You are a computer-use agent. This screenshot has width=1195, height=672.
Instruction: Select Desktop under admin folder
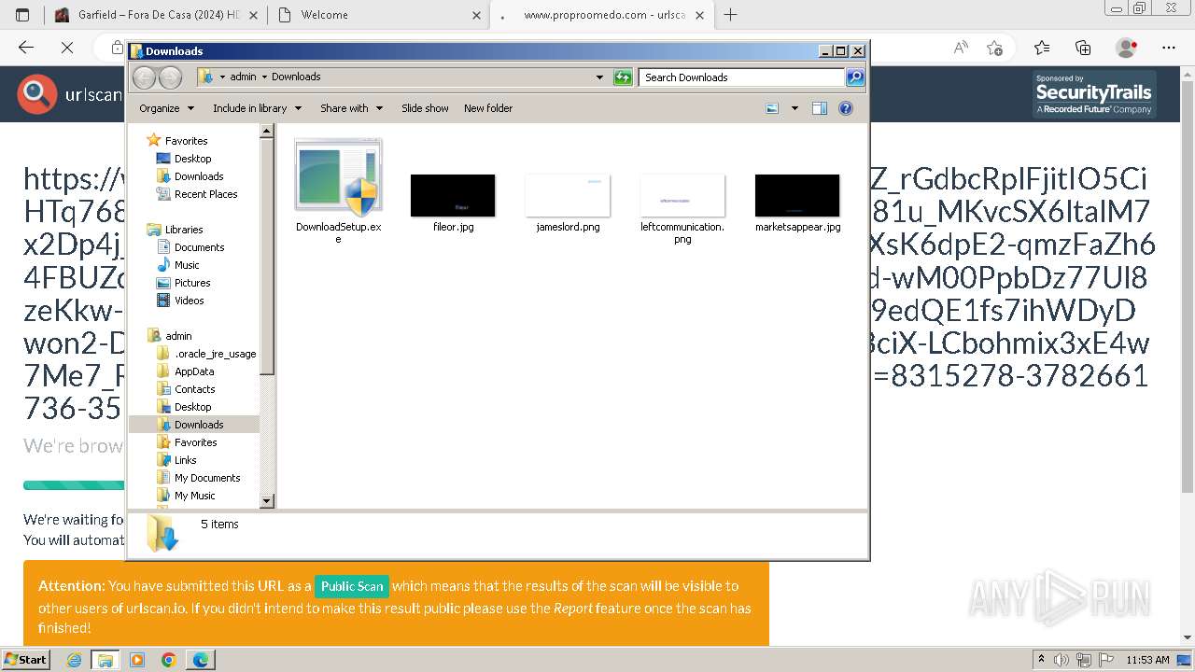tap(192, 407)
